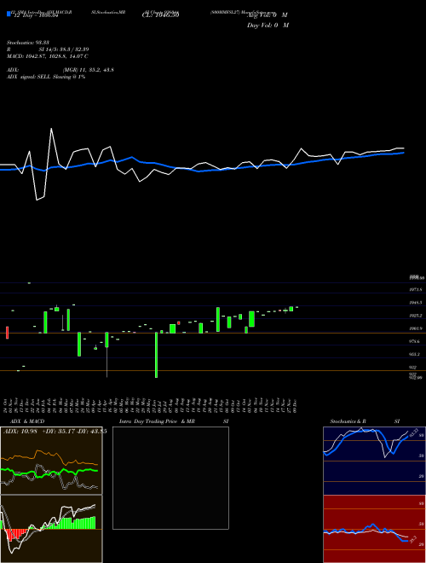Click the '955.2' price axis label
Screen dimensions: 426x563
click(414, 354)
